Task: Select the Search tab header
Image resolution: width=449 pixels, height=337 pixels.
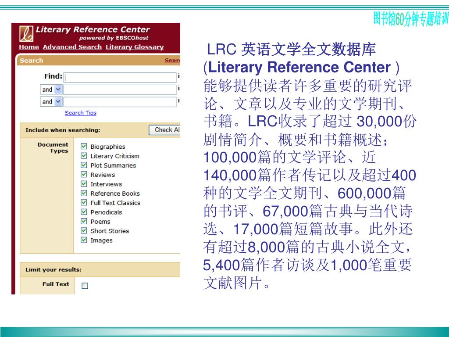Action: click(32, 61)
